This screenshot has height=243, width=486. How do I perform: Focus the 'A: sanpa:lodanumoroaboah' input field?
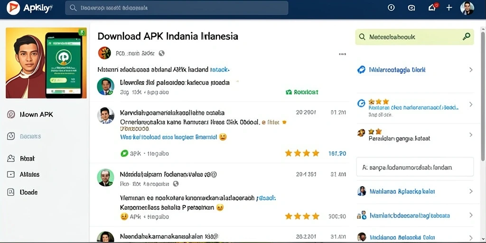point(415,167)
